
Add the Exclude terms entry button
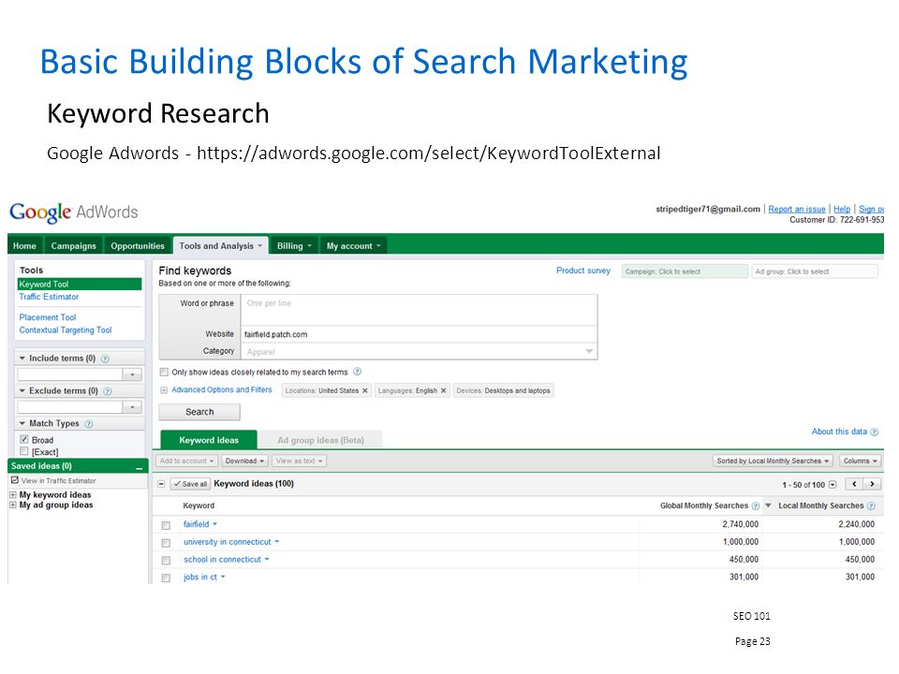pyautogui.click(x=132, y=407)
